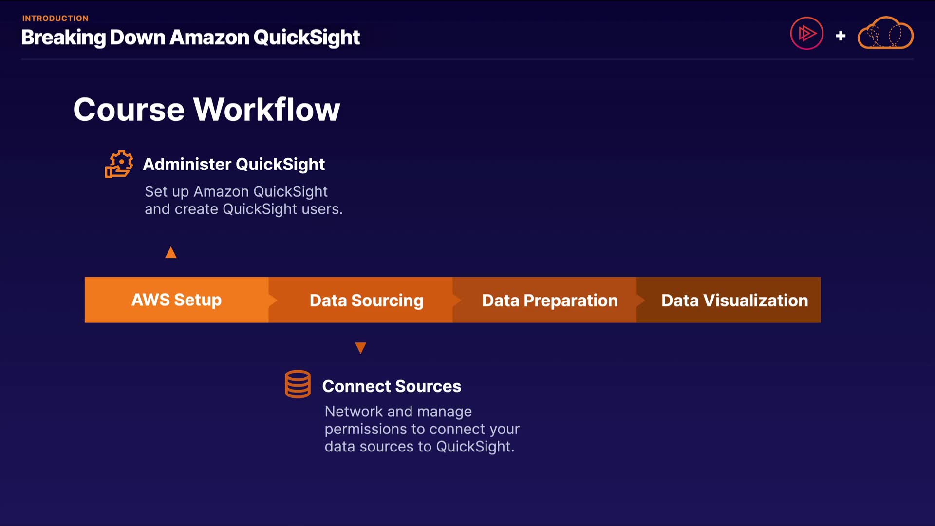Viewport: 935px width, 526px height.
Task: Click the orange cloud logo icon
Action: pyautogui.click(x=885, y=34)
